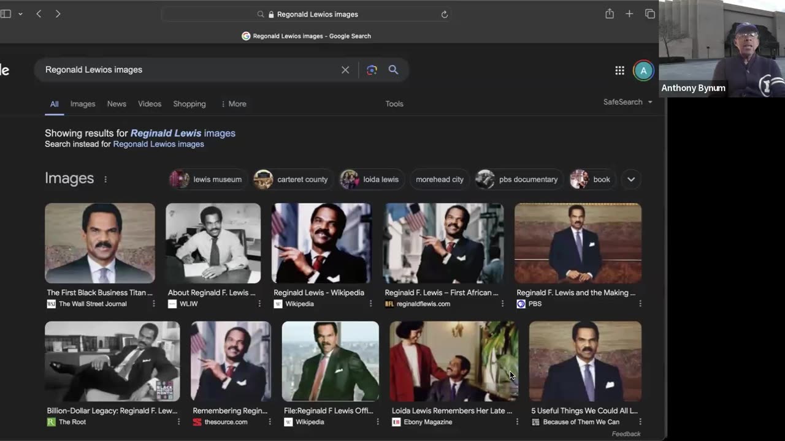The image size is (785, 441).
Task: Show the tab overview icon
Action: [650, 14]
